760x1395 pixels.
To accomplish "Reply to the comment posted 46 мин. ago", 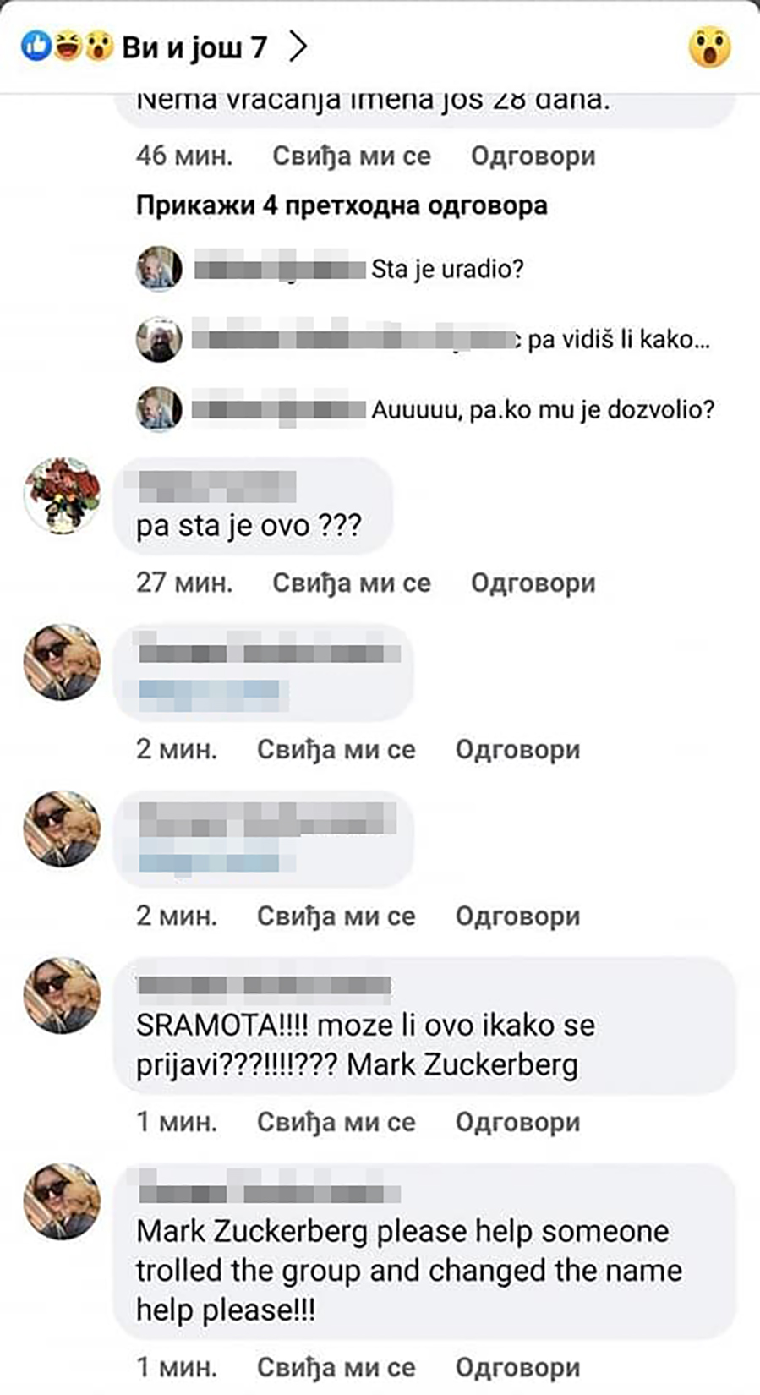I will [x=533, y=156].
